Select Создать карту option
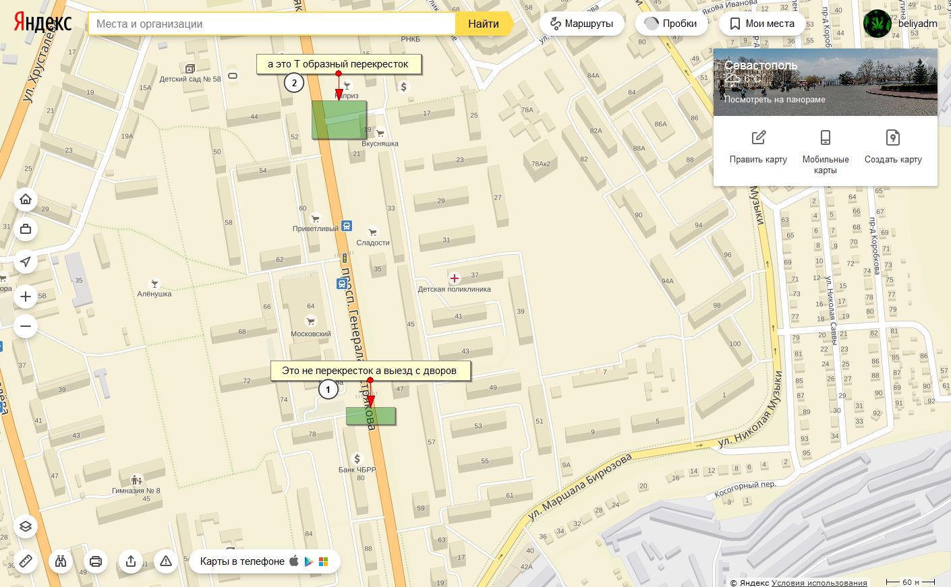 click(x=893, y=148)
